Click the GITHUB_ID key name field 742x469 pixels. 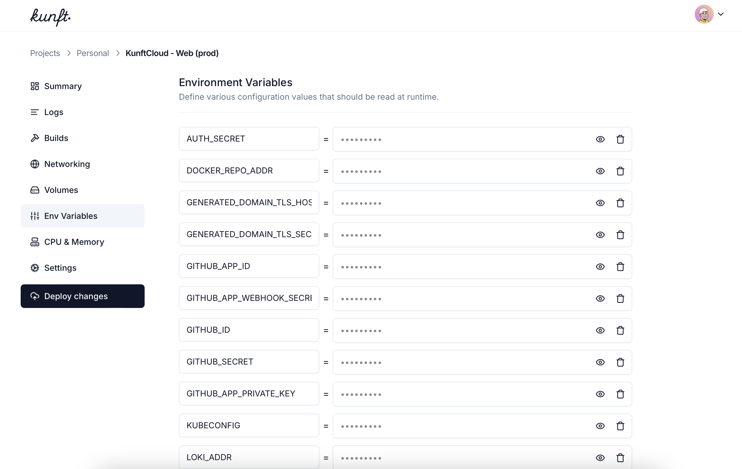[x=249, y=330]
